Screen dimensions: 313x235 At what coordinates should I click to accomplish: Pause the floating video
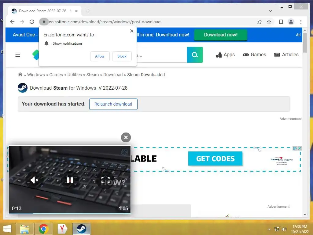click(70, 180)
